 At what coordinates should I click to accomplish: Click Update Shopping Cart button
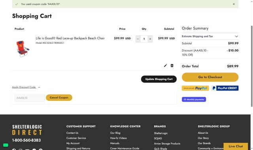[x=159, y=79]
